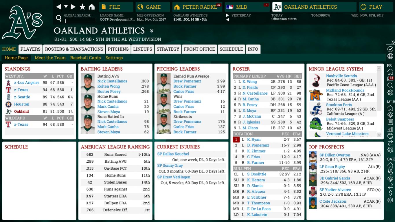
Task: Click the star bookmark icon in the toolbar
Action: coord(82,6)
